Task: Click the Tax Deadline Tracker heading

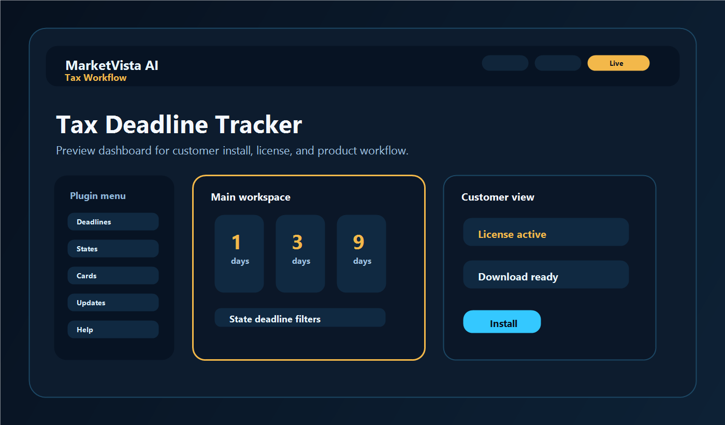Action: tap(179, 125)
